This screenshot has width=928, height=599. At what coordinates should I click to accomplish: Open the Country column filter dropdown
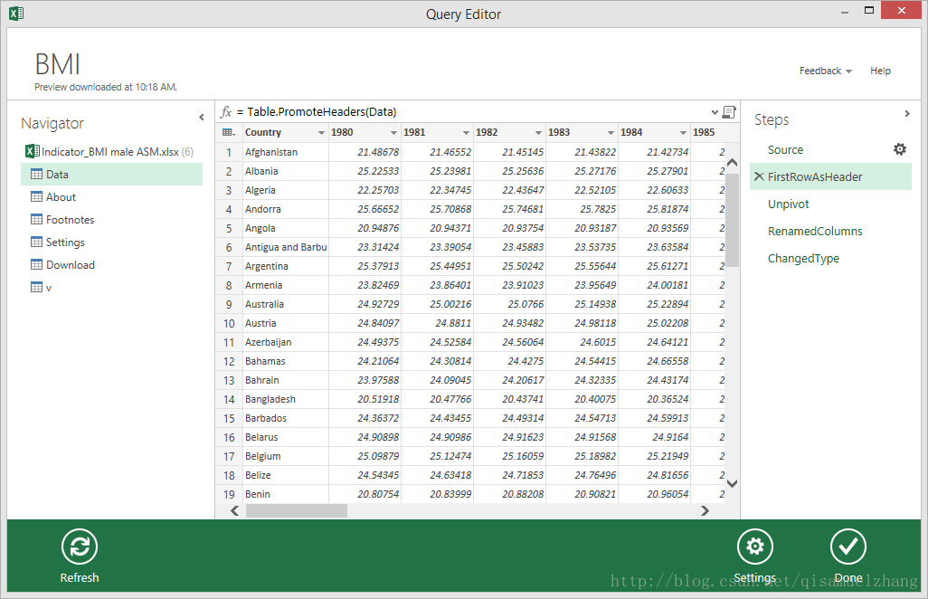click(x=321, y=133)
